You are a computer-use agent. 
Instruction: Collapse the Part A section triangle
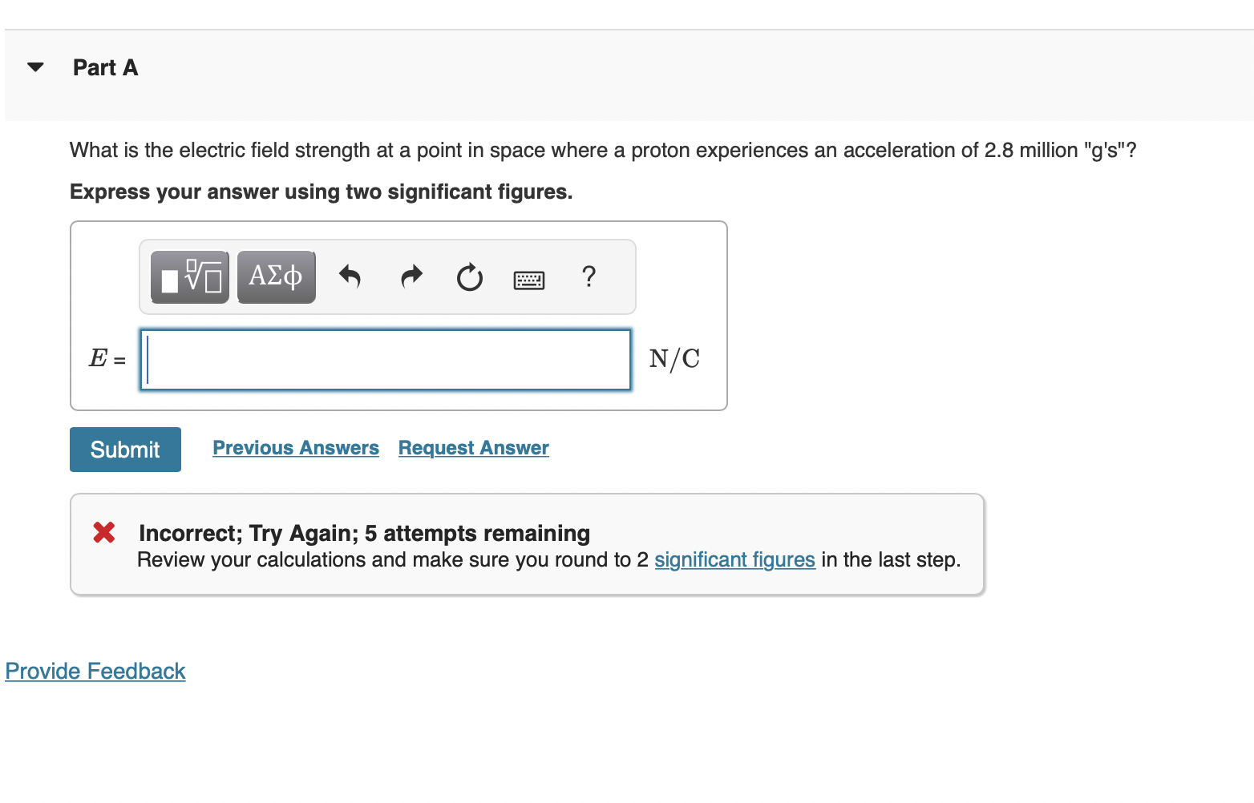(x=35, y=67)
